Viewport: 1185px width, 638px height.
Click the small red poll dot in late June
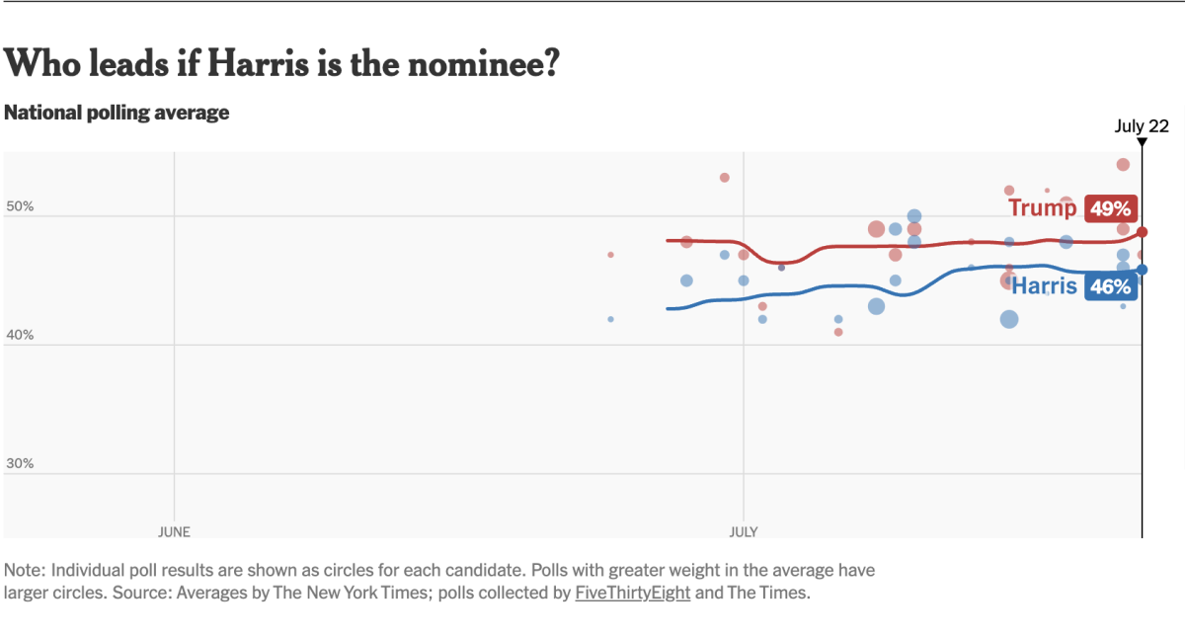point(610,255)
